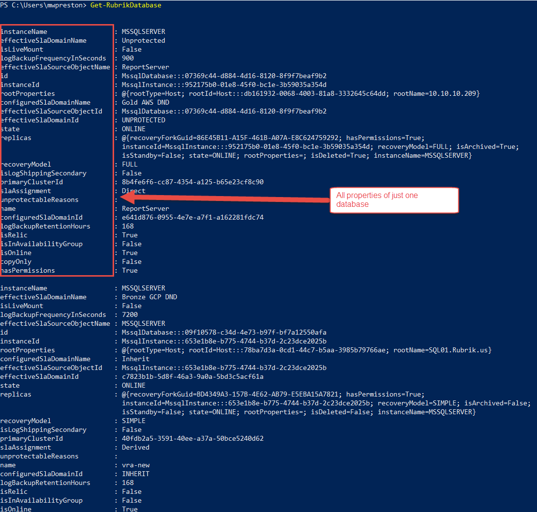Select the 'Unprotected' effectiveSlaDomainName value
Image resolution: width=537 pixels, height=512 pixels.
(144, 40)
